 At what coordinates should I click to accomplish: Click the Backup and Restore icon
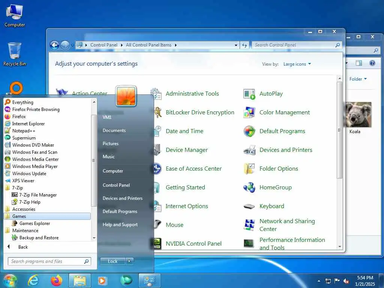15,237
